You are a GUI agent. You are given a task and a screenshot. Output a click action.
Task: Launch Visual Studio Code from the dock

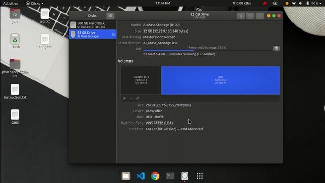[x=141, y=176]
